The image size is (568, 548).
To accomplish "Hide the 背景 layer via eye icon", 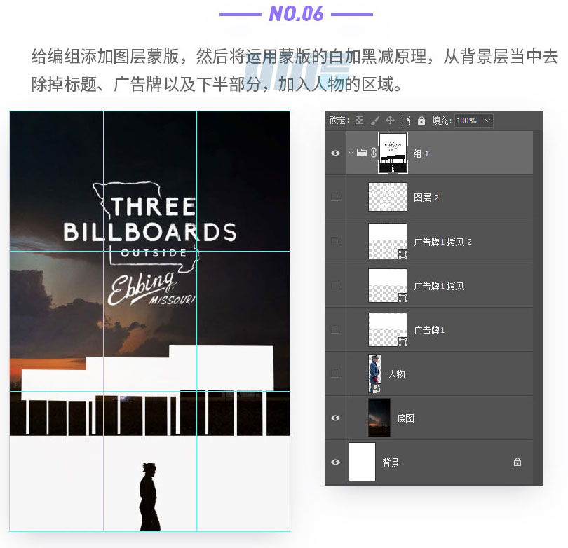I will click(335, 463).
